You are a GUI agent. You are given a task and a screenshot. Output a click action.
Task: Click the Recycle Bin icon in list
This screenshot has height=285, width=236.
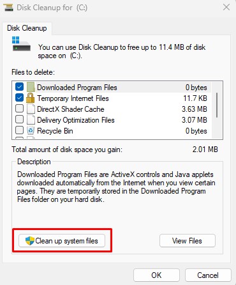tap(31, 130)
